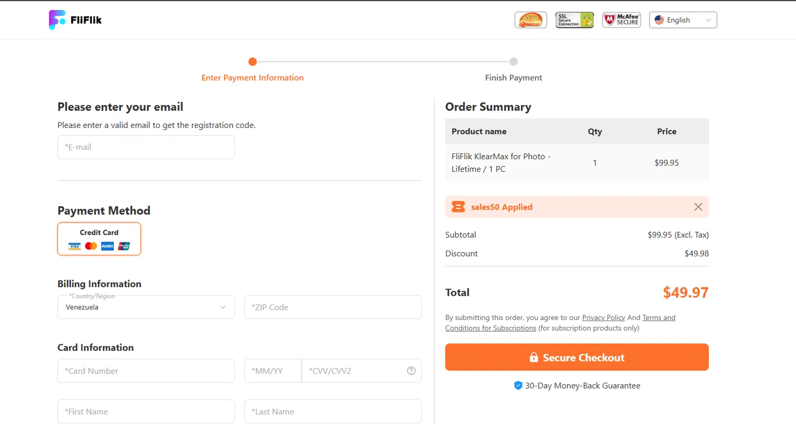Choose the Credit Card payment method
This screenshot has width=796, height=424.
click(x=99, y=239)
